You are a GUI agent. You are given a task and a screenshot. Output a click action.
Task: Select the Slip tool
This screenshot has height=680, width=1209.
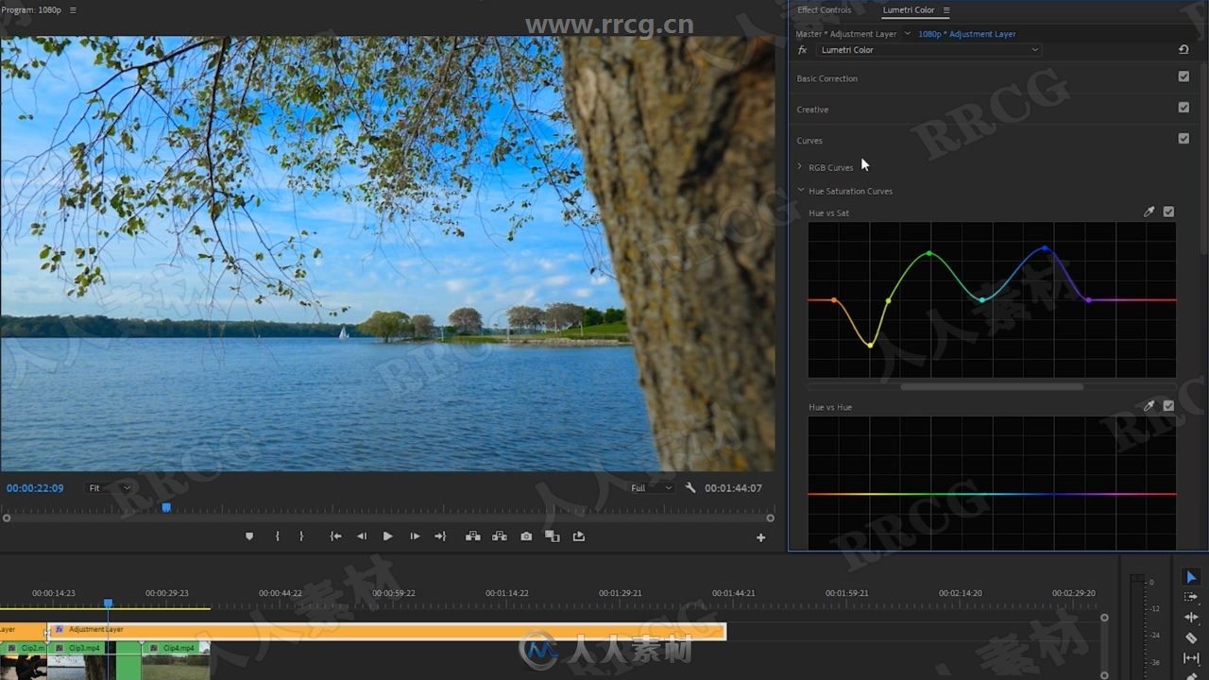tap(1191, 658)
